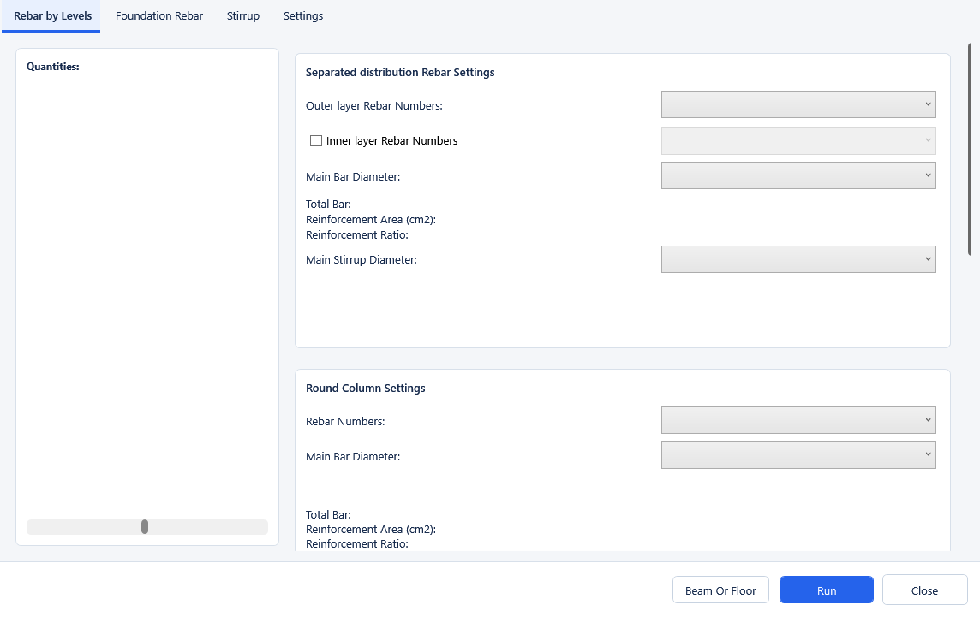Go to the Settings tab
Screen dimensions: 980x617
[x=303, y=16]
